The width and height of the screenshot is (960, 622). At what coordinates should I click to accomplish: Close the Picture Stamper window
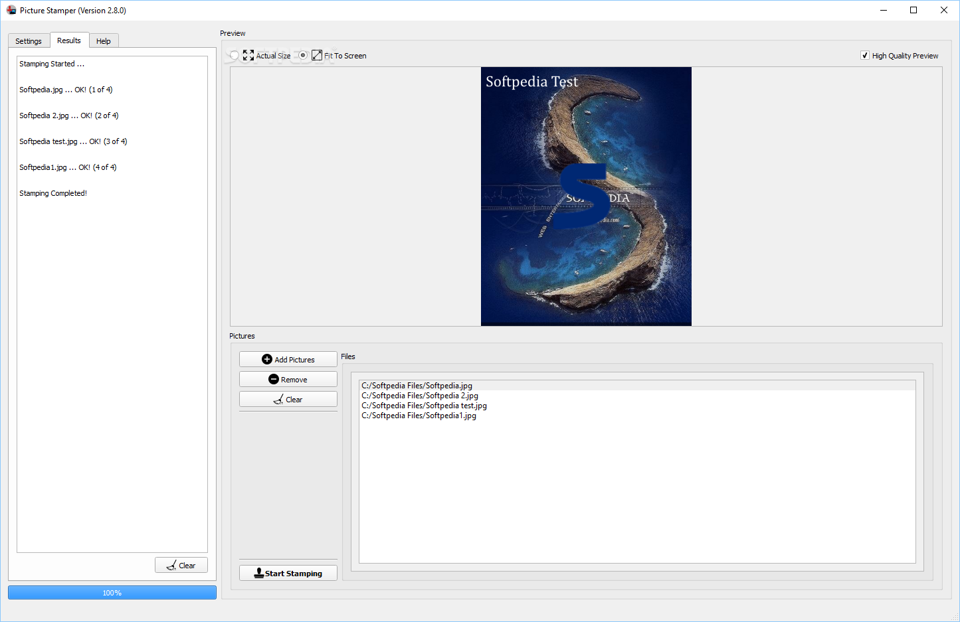coord(944,10)
